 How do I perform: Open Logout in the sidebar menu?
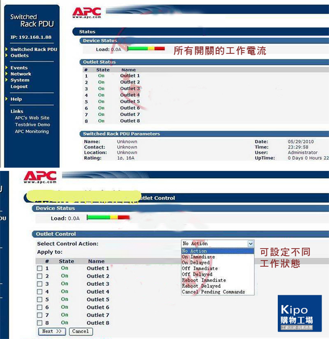pos(19,87)
